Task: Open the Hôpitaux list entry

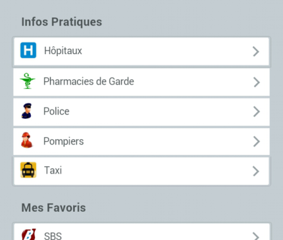Action: [141, 52]
